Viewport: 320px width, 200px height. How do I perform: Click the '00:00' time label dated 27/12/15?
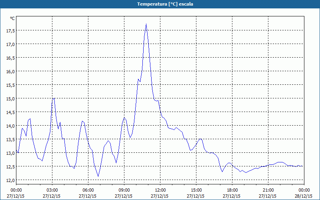pos(16,190)
